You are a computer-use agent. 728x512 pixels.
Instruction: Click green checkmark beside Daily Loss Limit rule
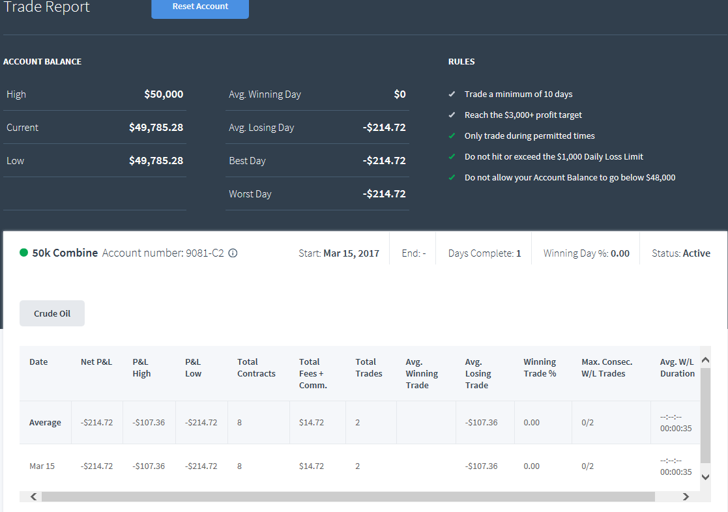tap(452, 156)
